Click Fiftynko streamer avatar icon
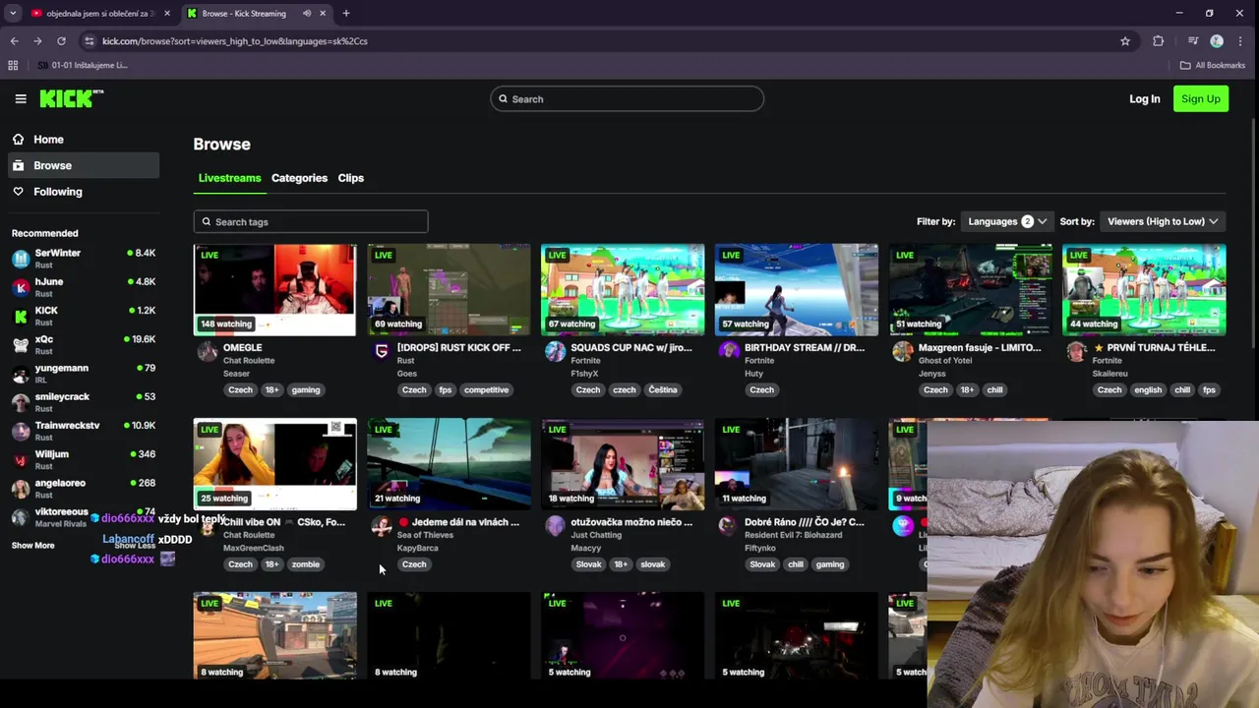This screenshot has height=708, width=1259. [729, 526]
